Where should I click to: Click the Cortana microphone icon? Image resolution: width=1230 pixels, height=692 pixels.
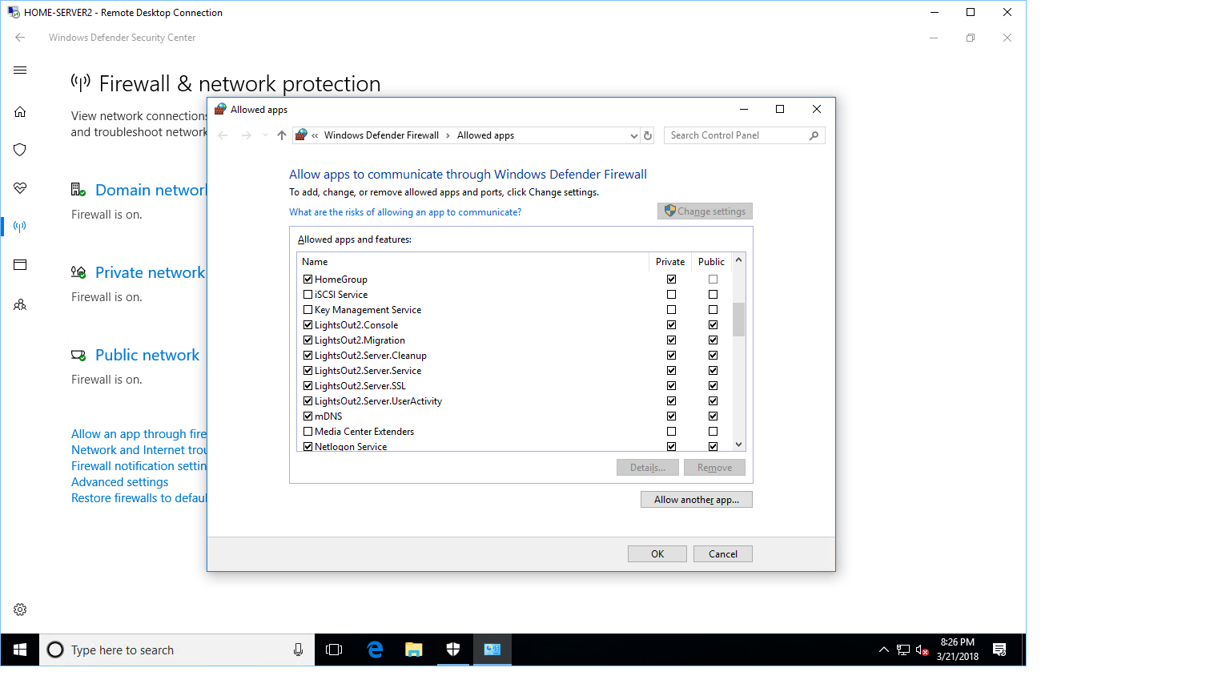point(298,650)
